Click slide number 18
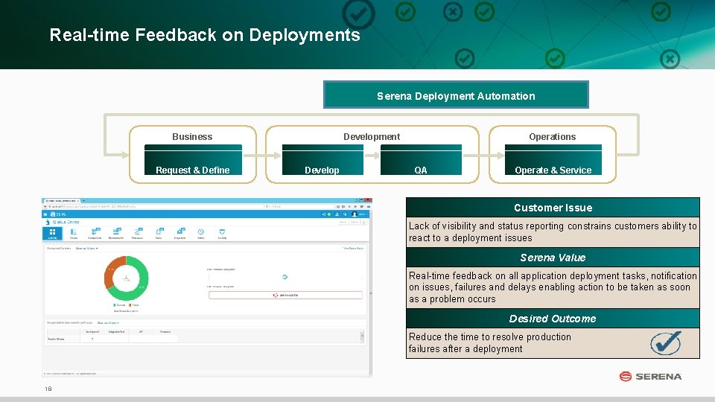The height and width of the screenshot is (402, 715). tap(48, 389)
